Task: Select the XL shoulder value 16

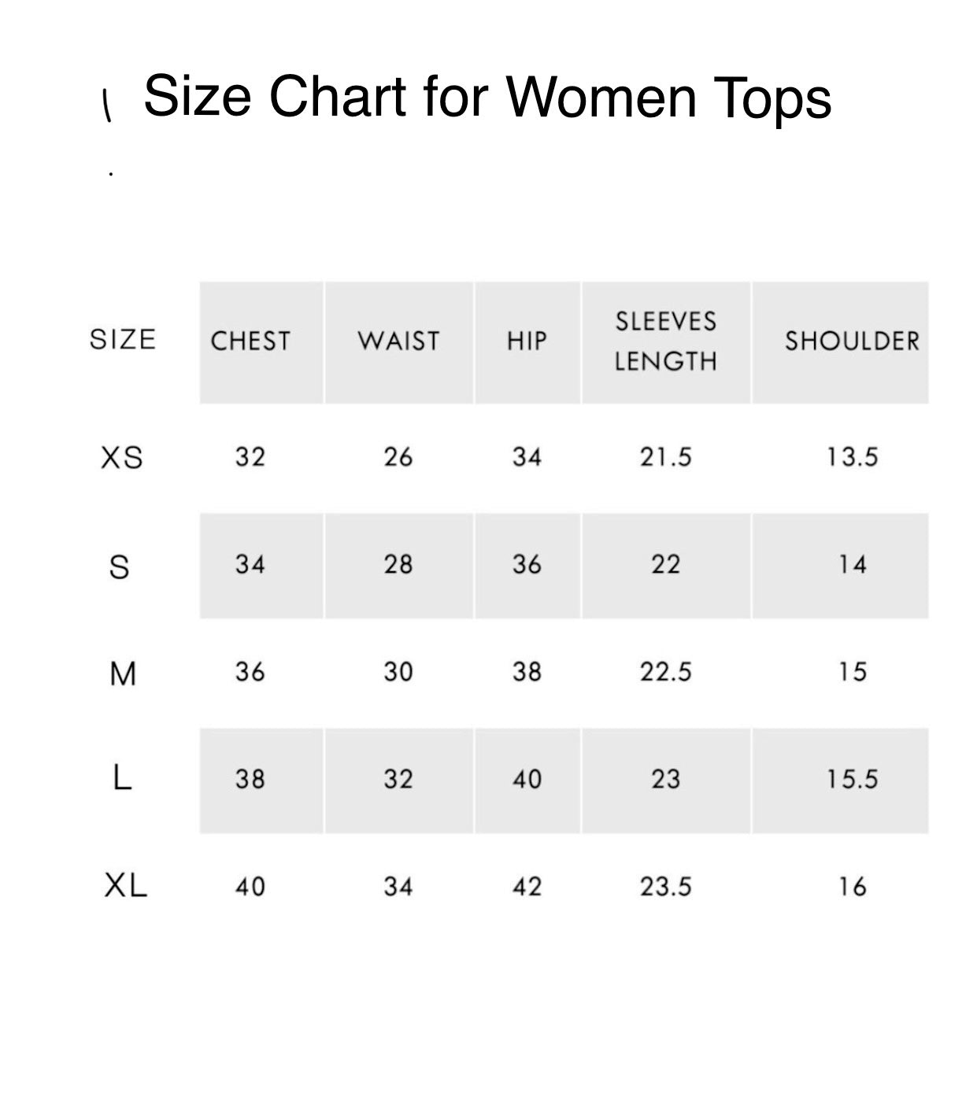Action: [852, 888]
